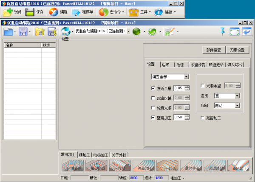Expand the arrow beside the green sphere
The height and width of the screenshot is (182, 255).
tap(144, 31)
